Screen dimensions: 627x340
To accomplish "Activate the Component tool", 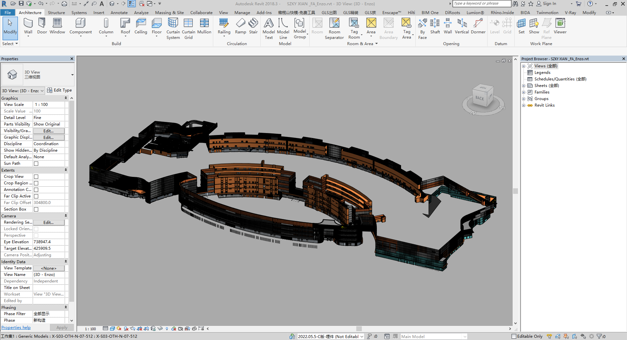I will pos(81,26).
